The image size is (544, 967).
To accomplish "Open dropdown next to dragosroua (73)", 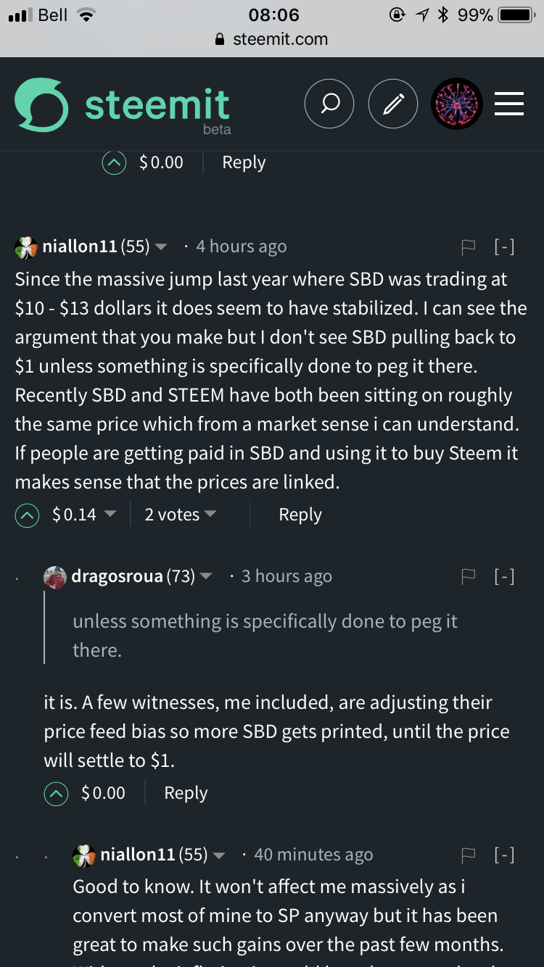I will [206, 577].
